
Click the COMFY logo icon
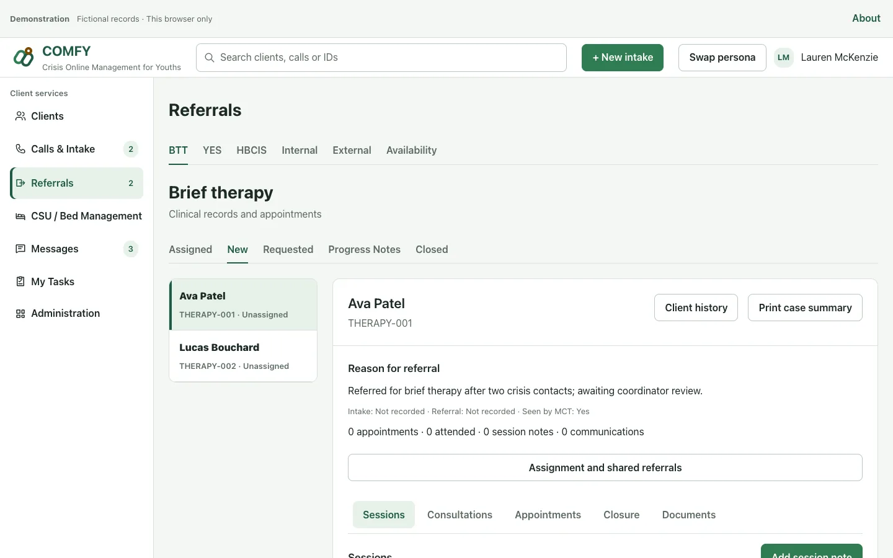(x=24, y=57)
